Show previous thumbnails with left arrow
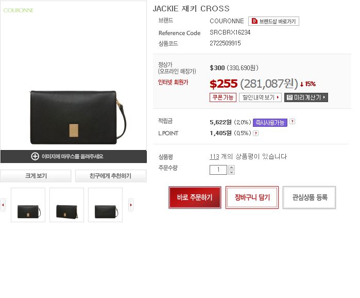The image size is (360, 298). coord(3,205)
